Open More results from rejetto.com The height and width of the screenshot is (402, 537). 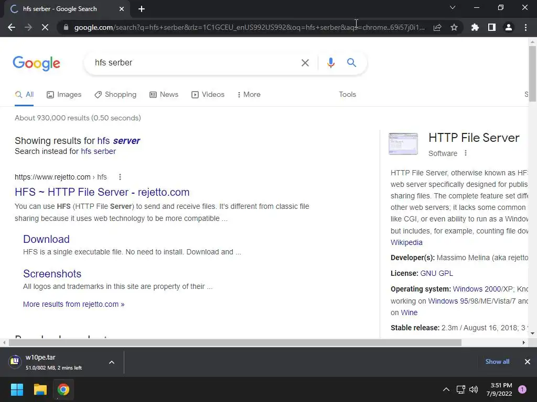tap(73, 304)
